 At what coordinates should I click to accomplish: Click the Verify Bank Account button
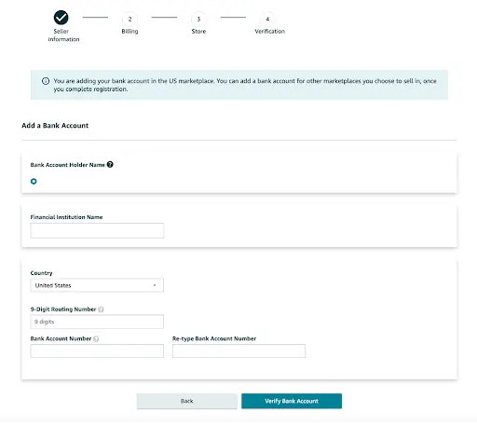point(292,401)
